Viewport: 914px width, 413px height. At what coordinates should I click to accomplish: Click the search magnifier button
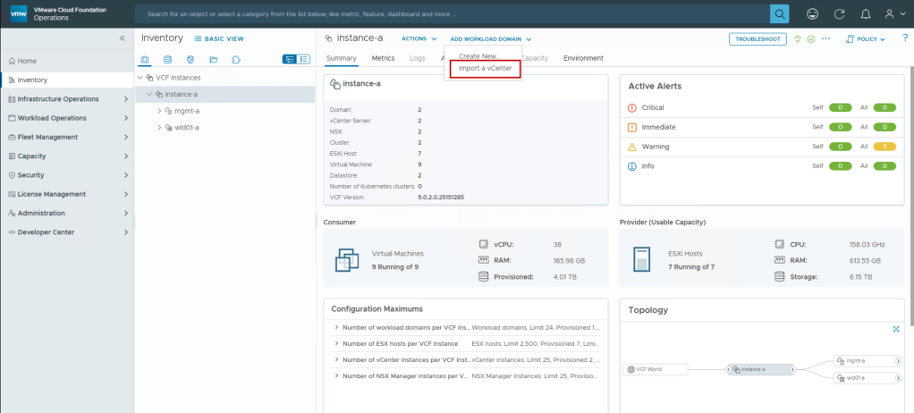tap(779, 13)
